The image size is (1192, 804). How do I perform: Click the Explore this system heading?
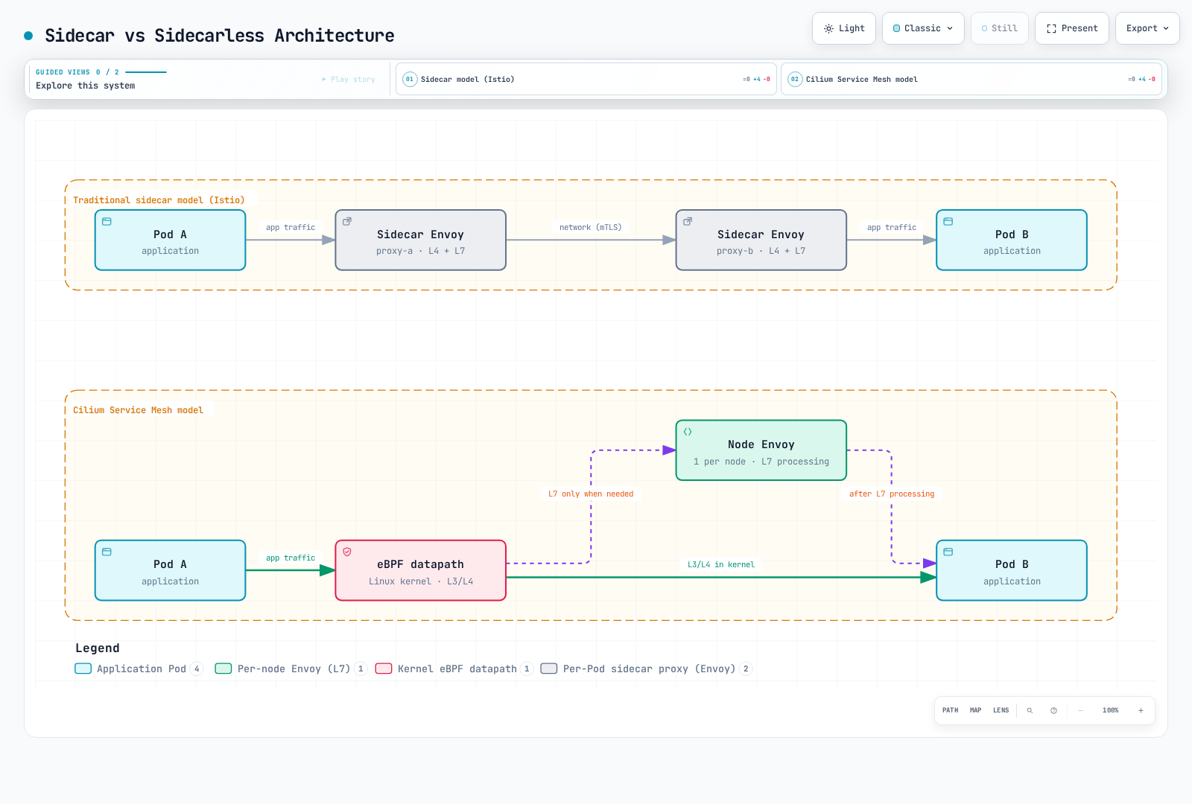click(86, 86)
